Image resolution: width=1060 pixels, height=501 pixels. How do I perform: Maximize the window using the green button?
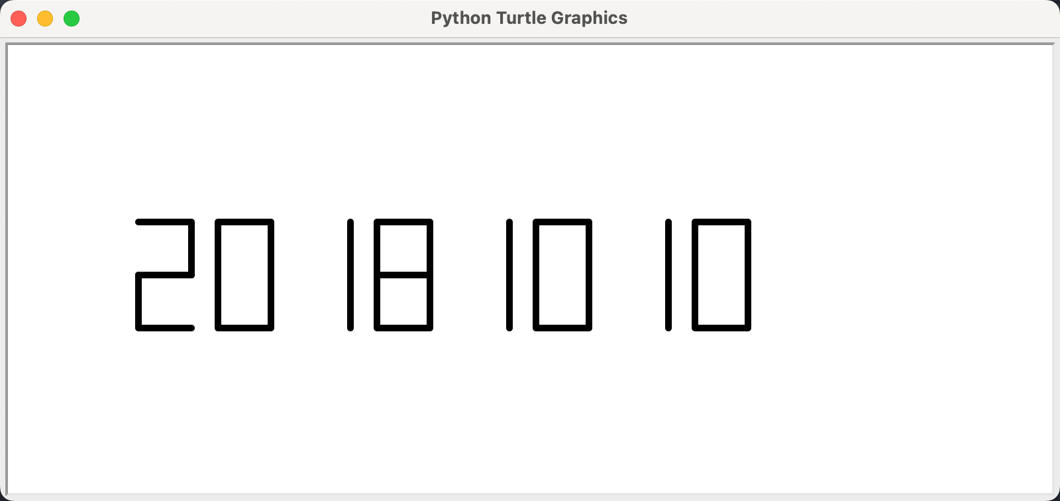pos(72,19)
